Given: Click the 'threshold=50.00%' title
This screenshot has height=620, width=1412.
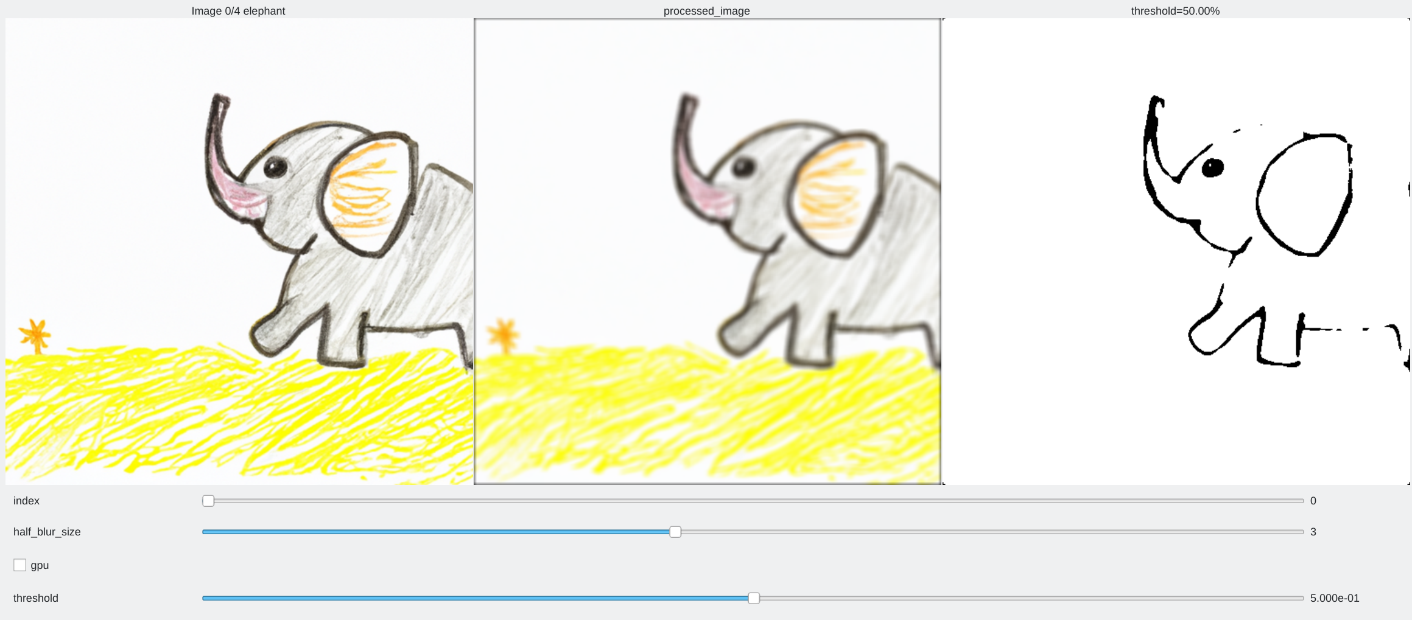Looking at the screenshot, I should (1175, 11).
